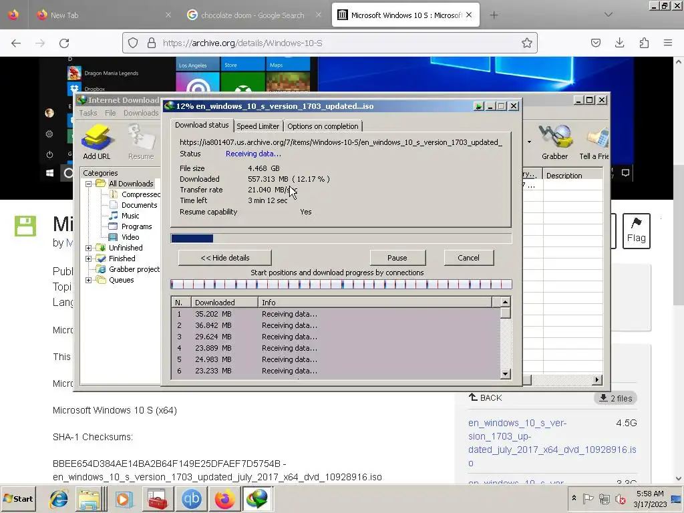Click the Resume icon in IDM toolbar

coord(141,142)
